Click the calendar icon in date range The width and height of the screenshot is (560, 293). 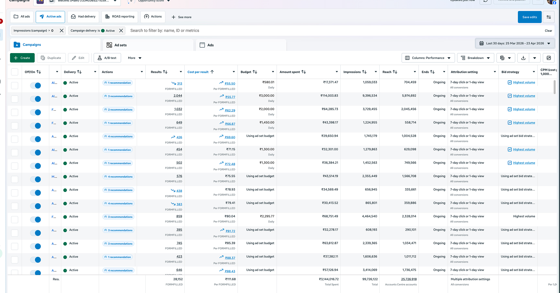coord(482,43)
